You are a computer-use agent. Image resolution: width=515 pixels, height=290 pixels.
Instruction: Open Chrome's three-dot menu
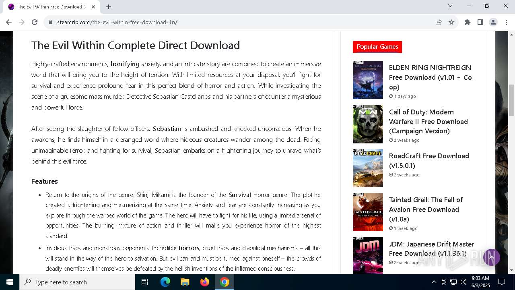(x=506, y=22)
